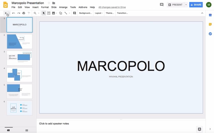Open the Insert menu
The image size is (214, 133).
(35, 7)
